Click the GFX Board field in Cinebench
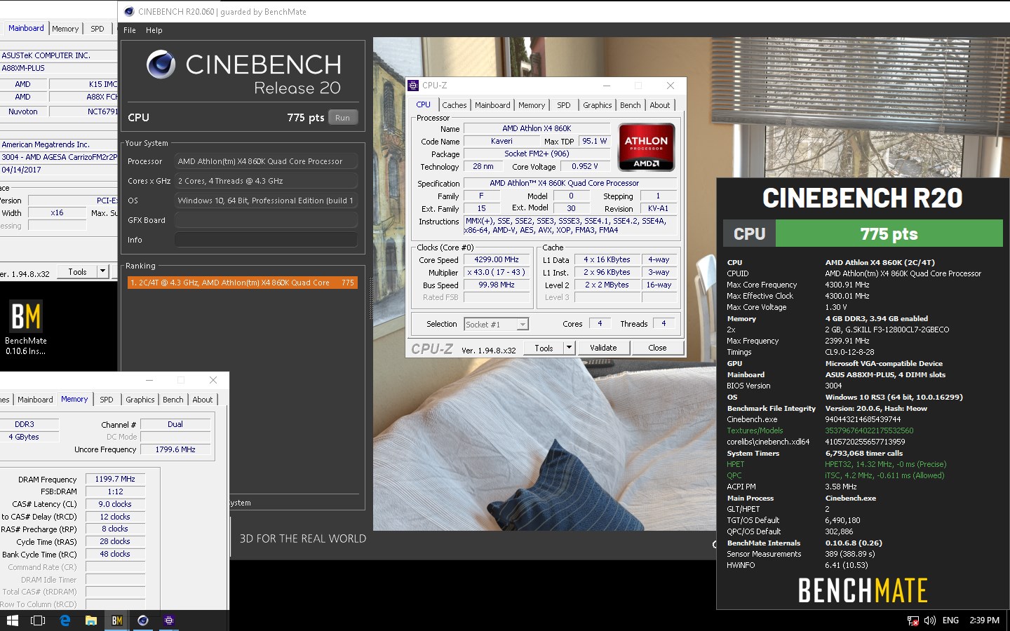The width and height of the screenshot is (1010, 631). [x=266, y=220]
